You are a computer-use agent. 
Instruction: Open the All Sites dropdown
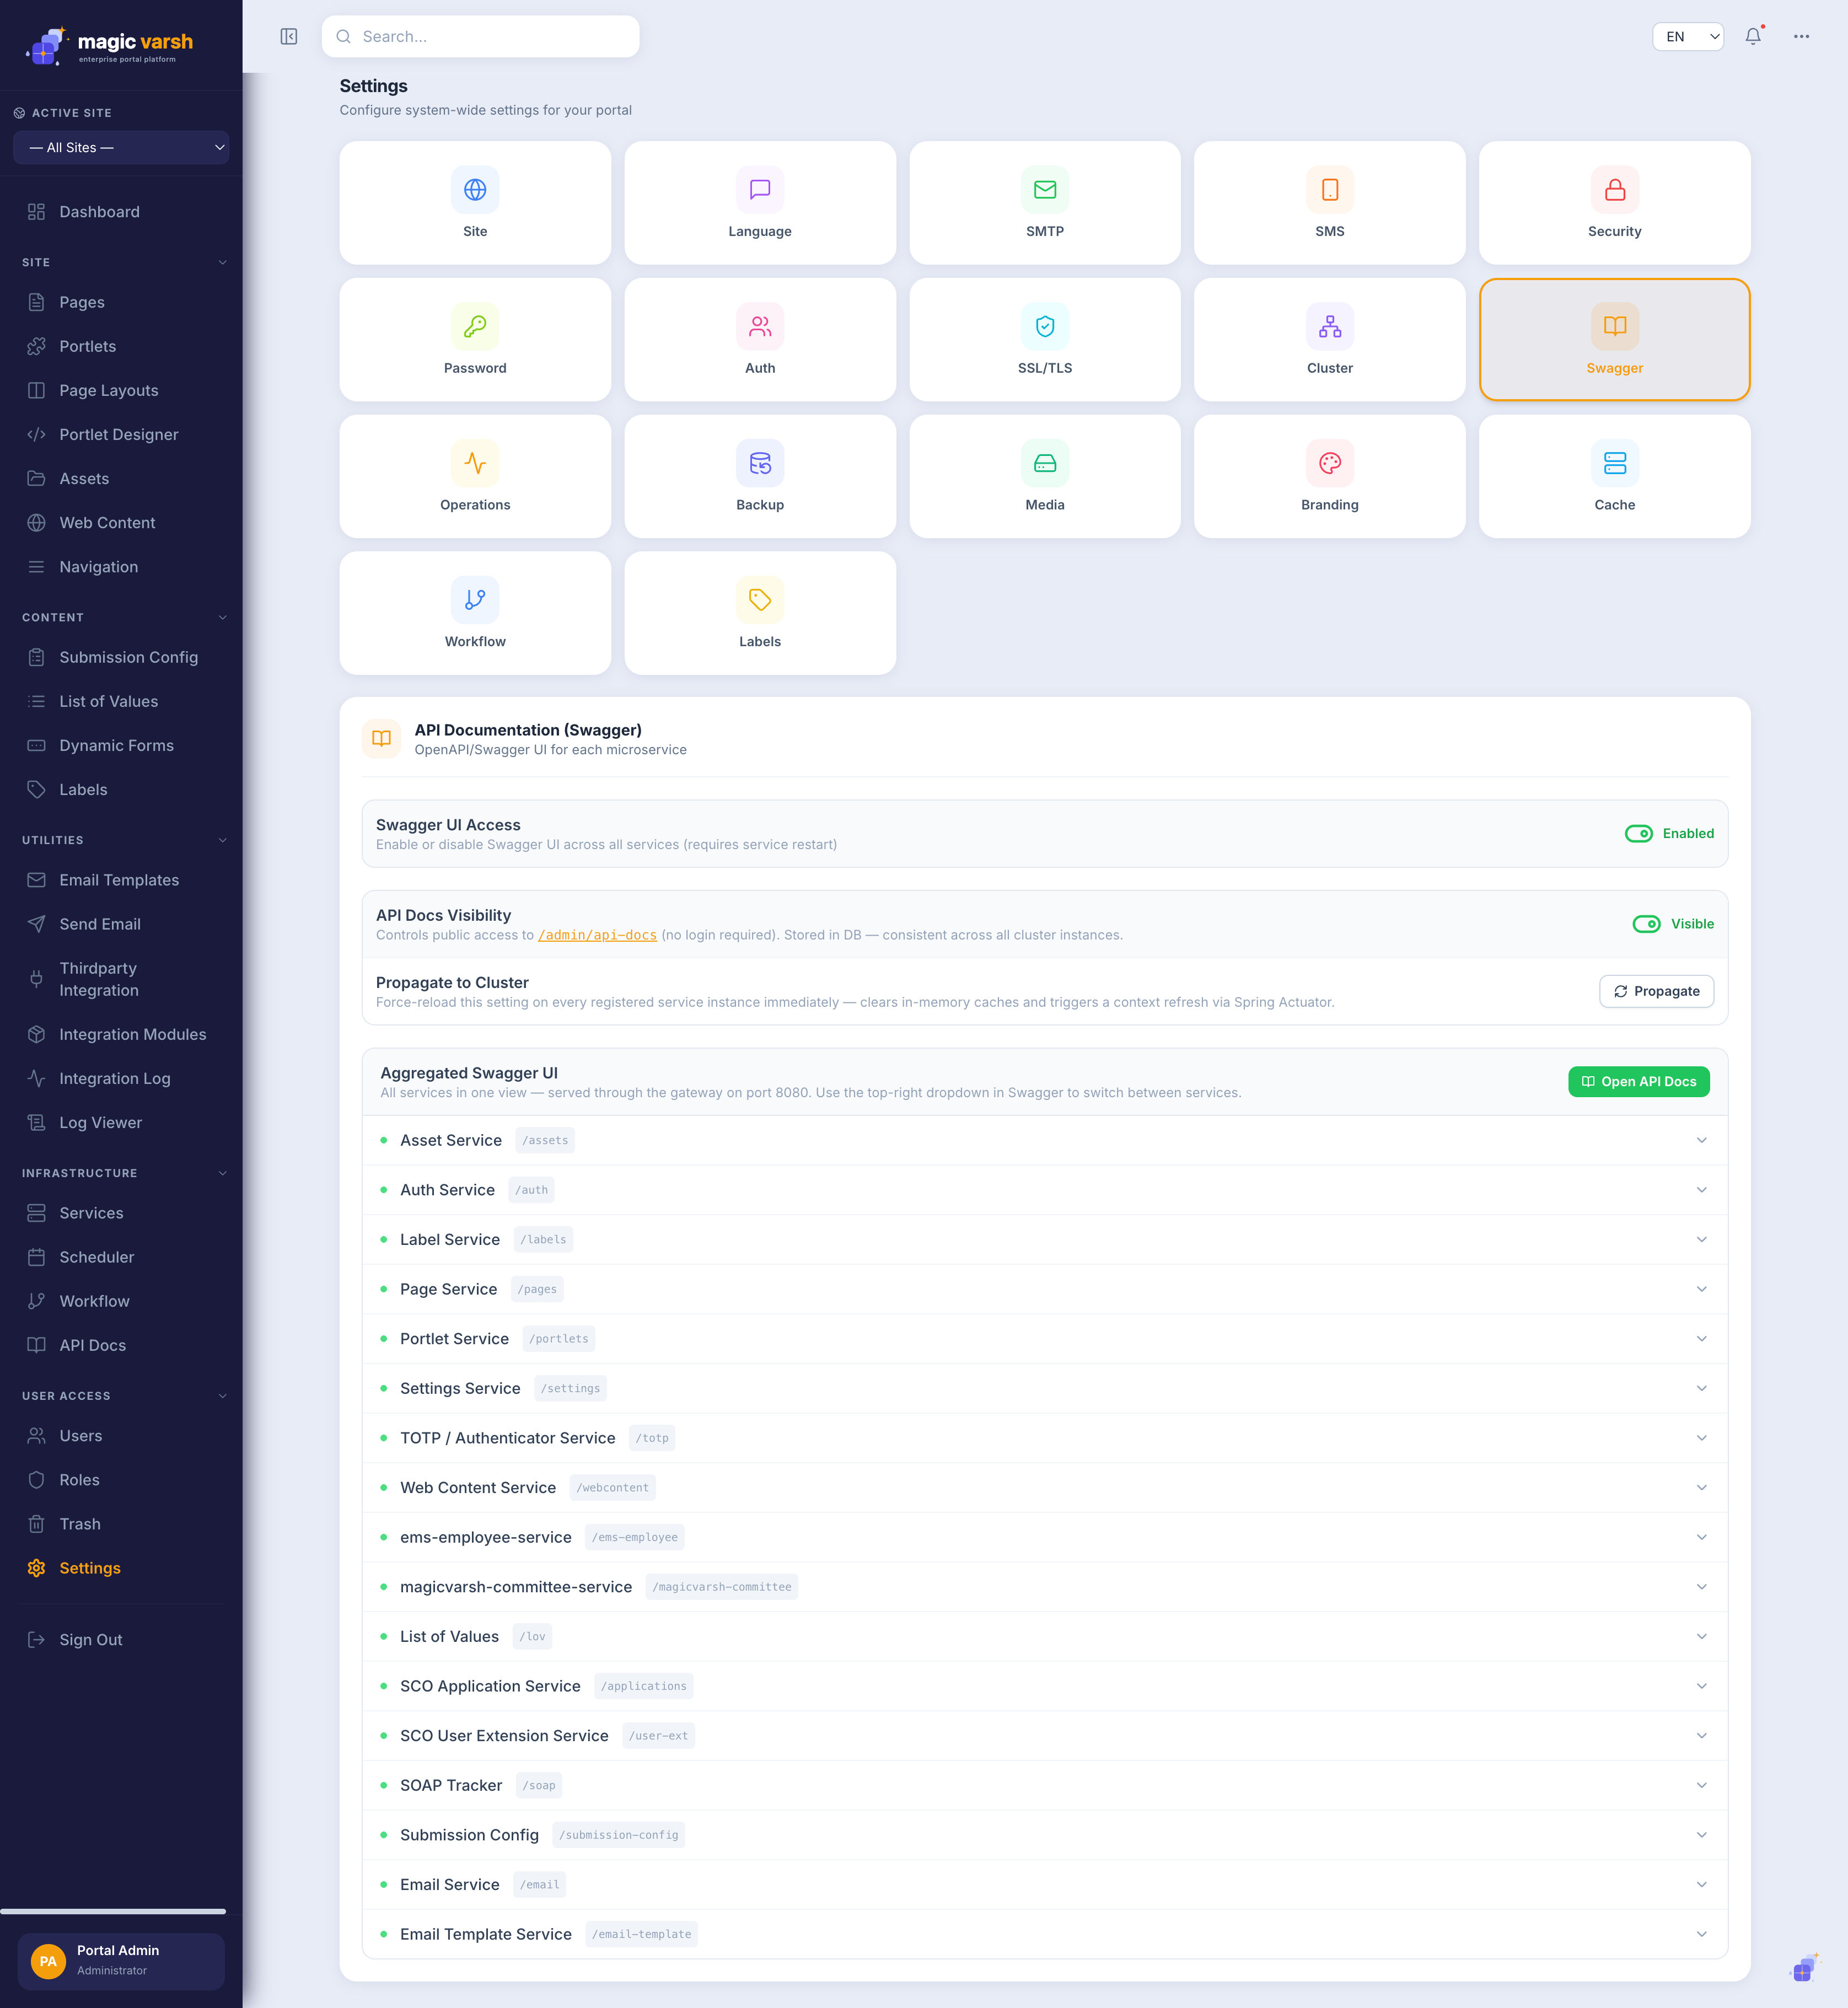(x=121, y=147)
